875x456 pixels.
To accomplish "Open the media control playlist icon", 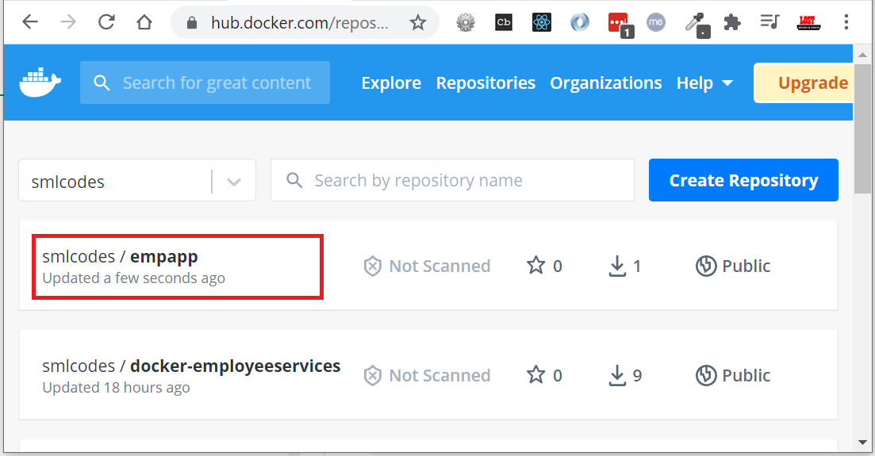I will click(x=769, y=22).
